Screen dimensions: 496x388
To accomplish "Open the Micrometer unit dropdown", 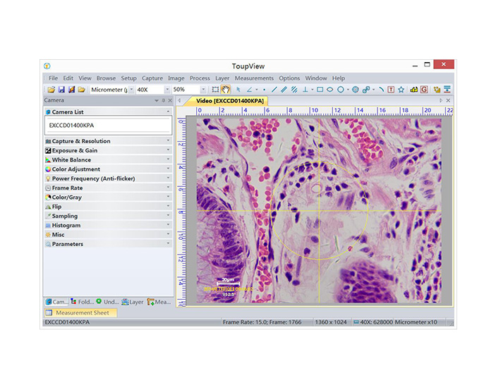I will coord(131,90).
